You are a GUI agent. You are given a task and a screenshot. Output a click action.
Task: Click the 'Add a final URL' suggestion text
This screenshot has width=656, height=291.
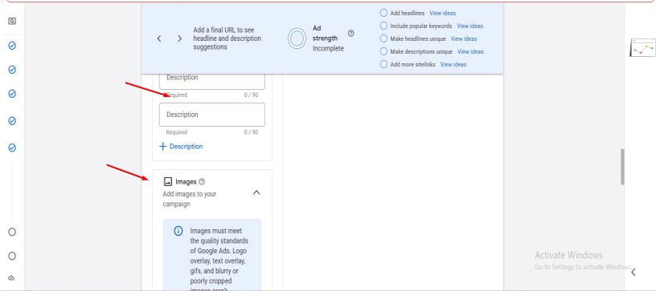point(228,38)
